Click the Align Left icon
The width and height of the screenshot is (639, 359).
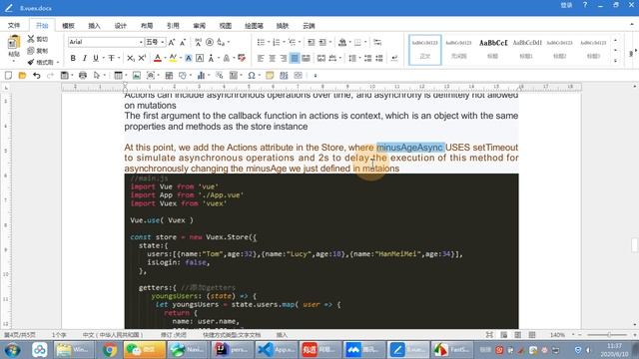(261, 58)
